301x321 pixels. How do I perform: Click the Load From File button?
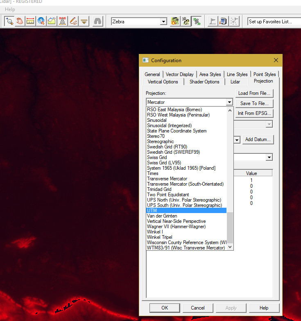254,93
